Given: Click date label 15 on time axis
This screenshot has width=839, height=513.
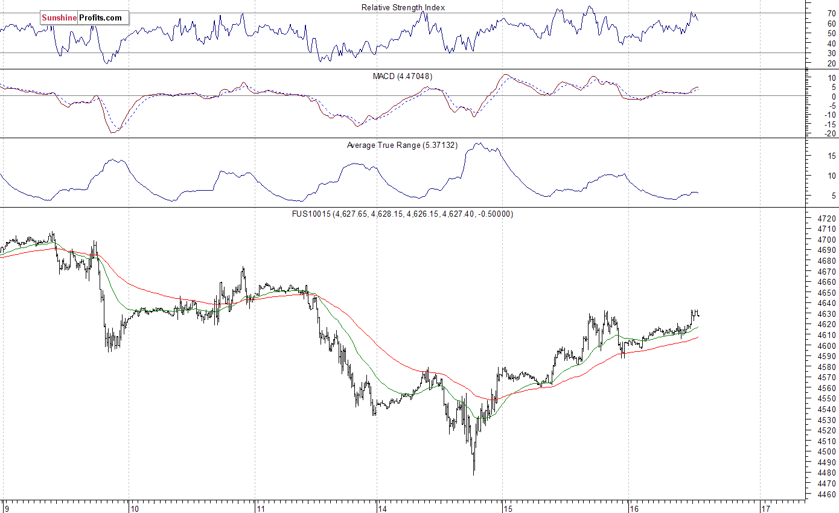Looking at the screenshot, I should [508, 508].
